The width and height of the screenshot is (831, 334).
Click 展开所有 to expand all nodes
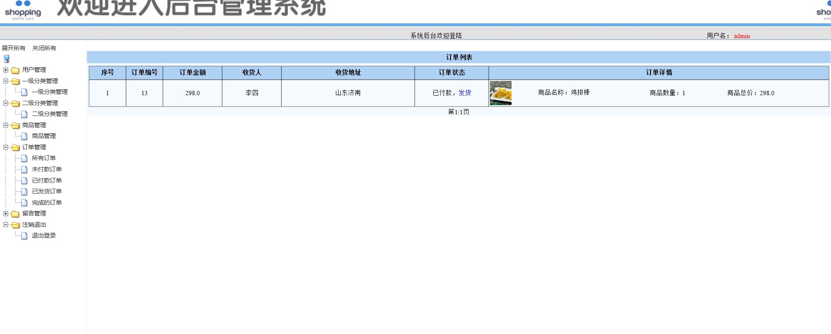[13, 48]
